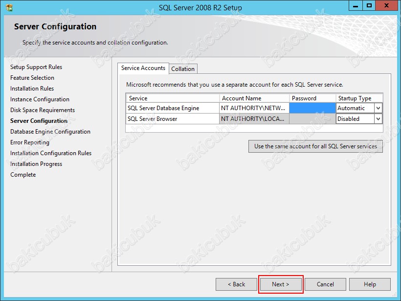Minimize the SQL Server Setup window
This screenshot has height=301, width=401.
click(356, 6)
